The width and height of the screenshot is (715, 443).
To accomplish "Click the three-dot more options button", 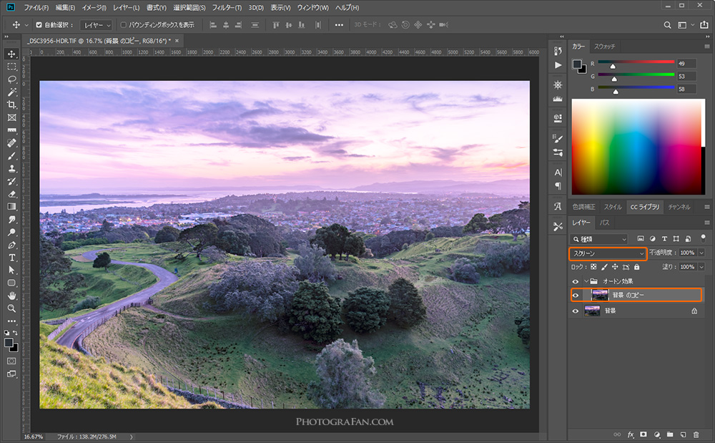I will [x=339, y=25].
